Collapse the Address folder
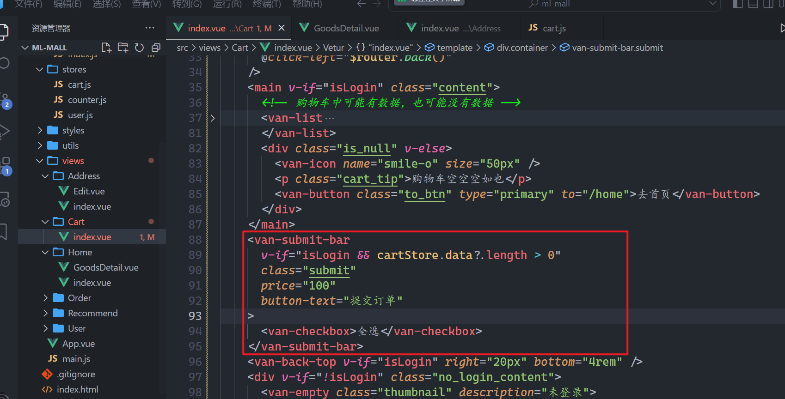 click(x=45, y=176)
